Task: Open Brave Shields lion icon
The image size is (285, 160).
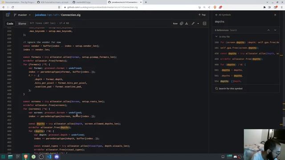Action: click(215, 7)
